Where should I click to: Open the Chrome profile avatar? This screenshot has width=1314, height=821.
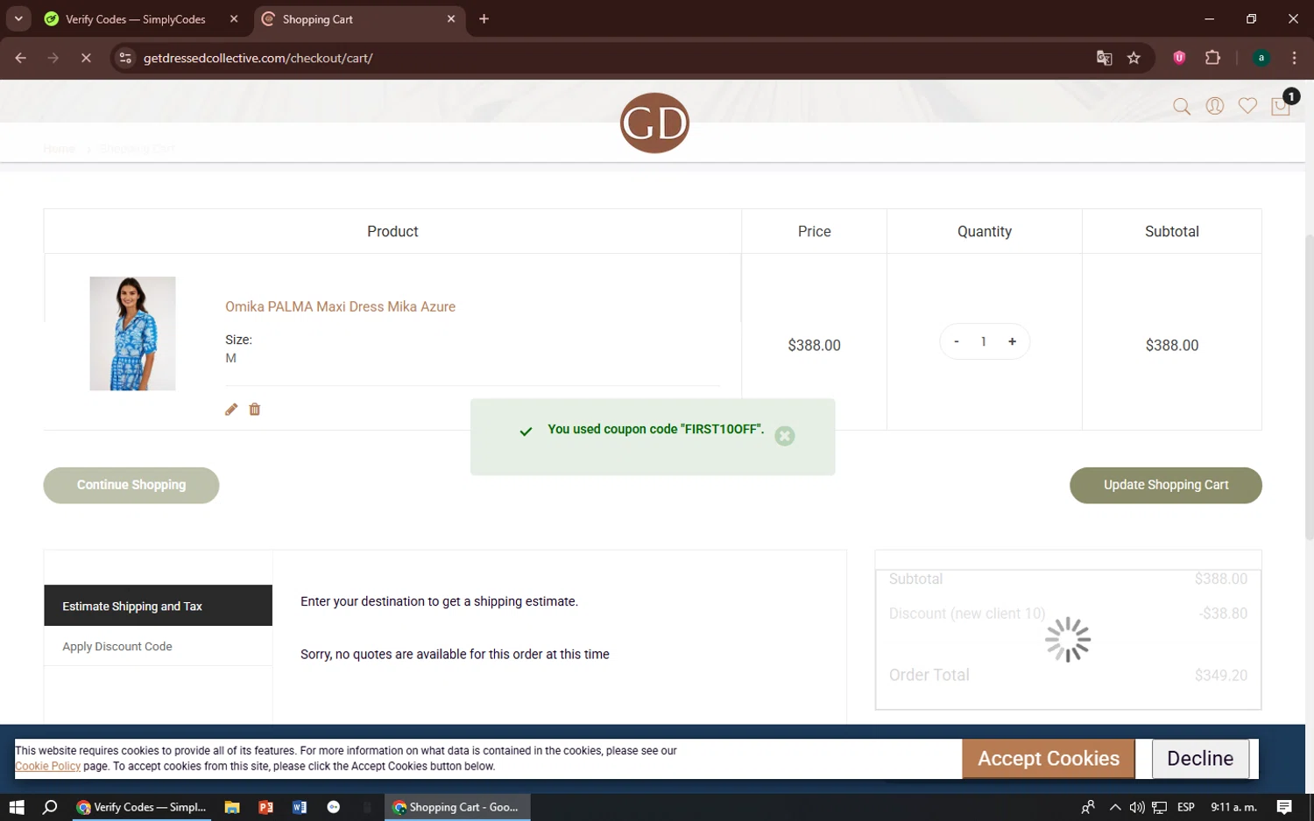[1261, 58]
